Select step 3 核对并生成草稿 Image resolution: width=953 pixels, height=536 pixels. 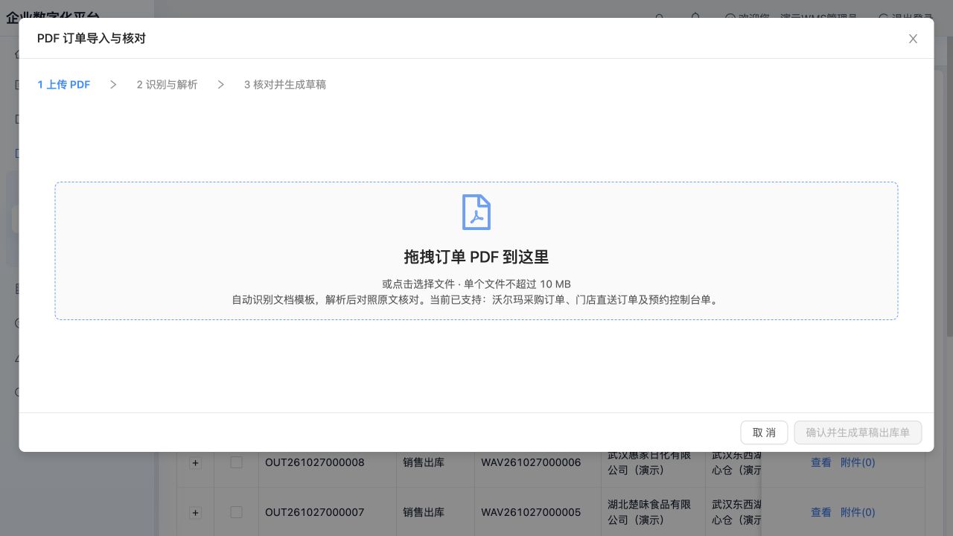[x=285, y=85]
